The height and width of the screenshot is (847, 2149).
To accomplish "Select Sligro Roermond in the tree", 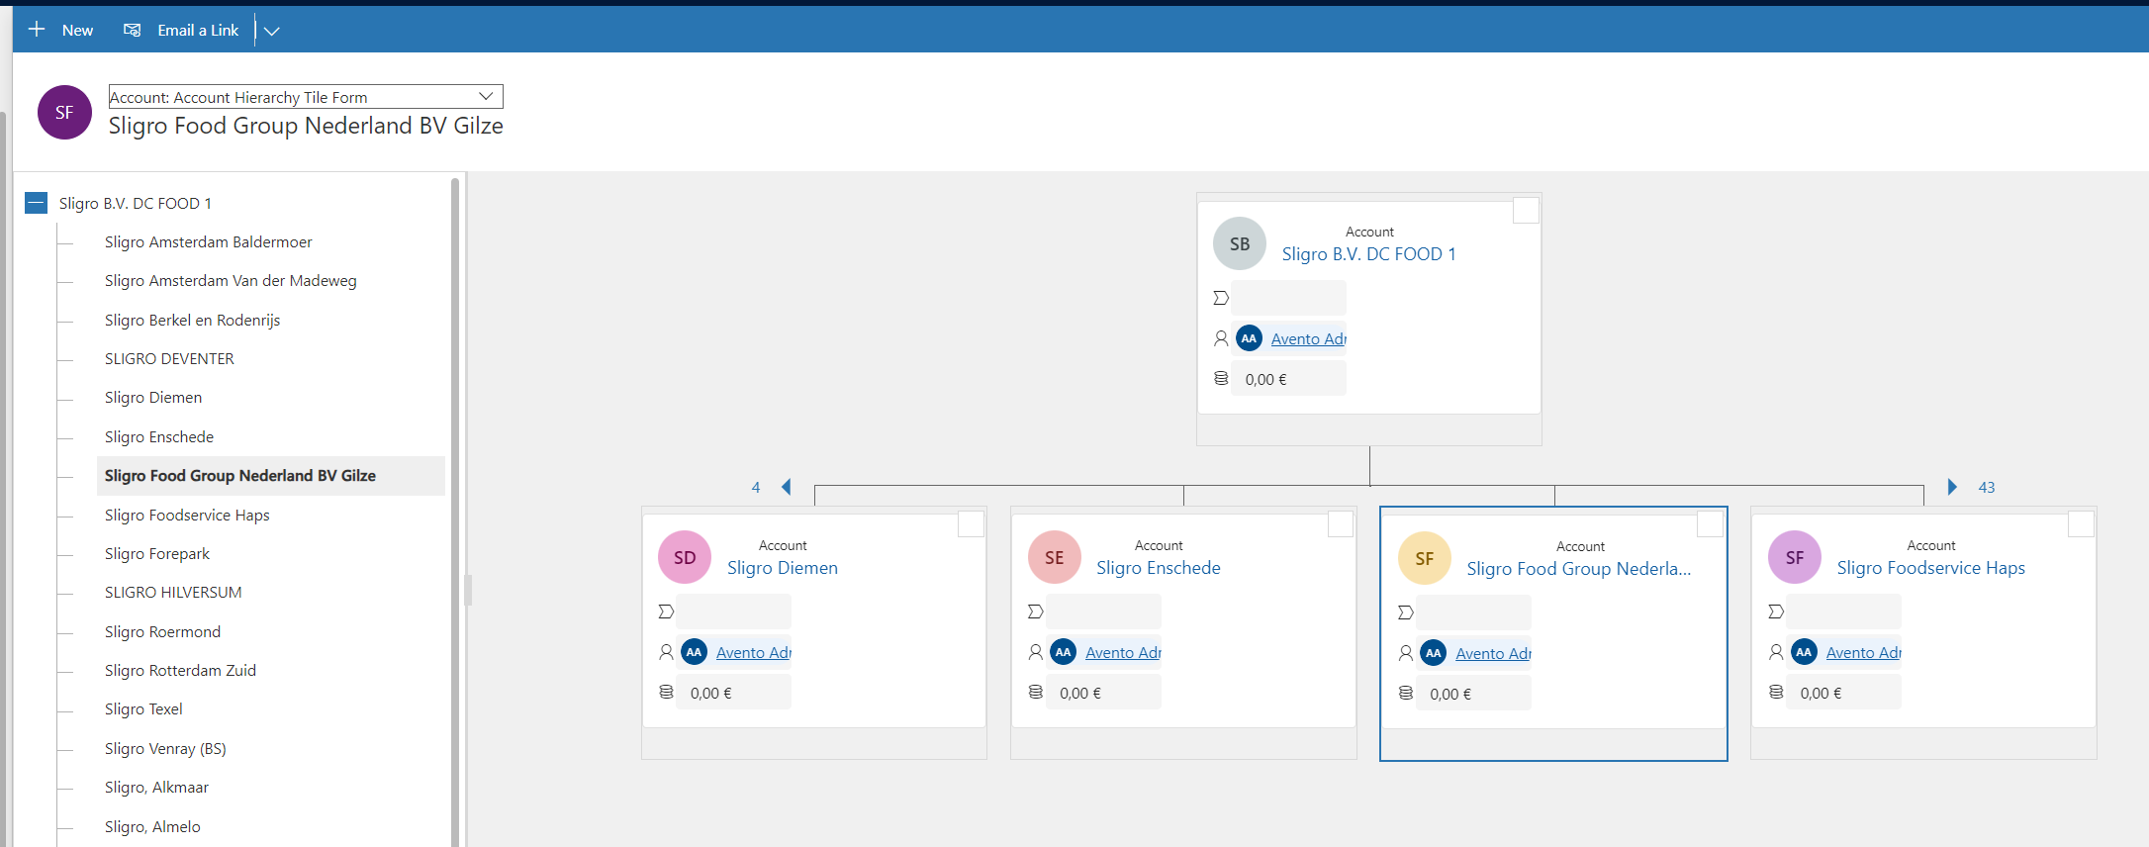I will point(162,631).
